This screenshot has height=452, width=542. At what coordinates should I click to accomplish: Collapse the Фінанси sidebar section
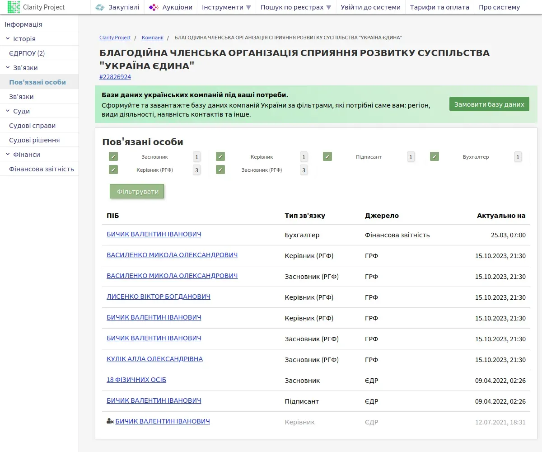8,155
